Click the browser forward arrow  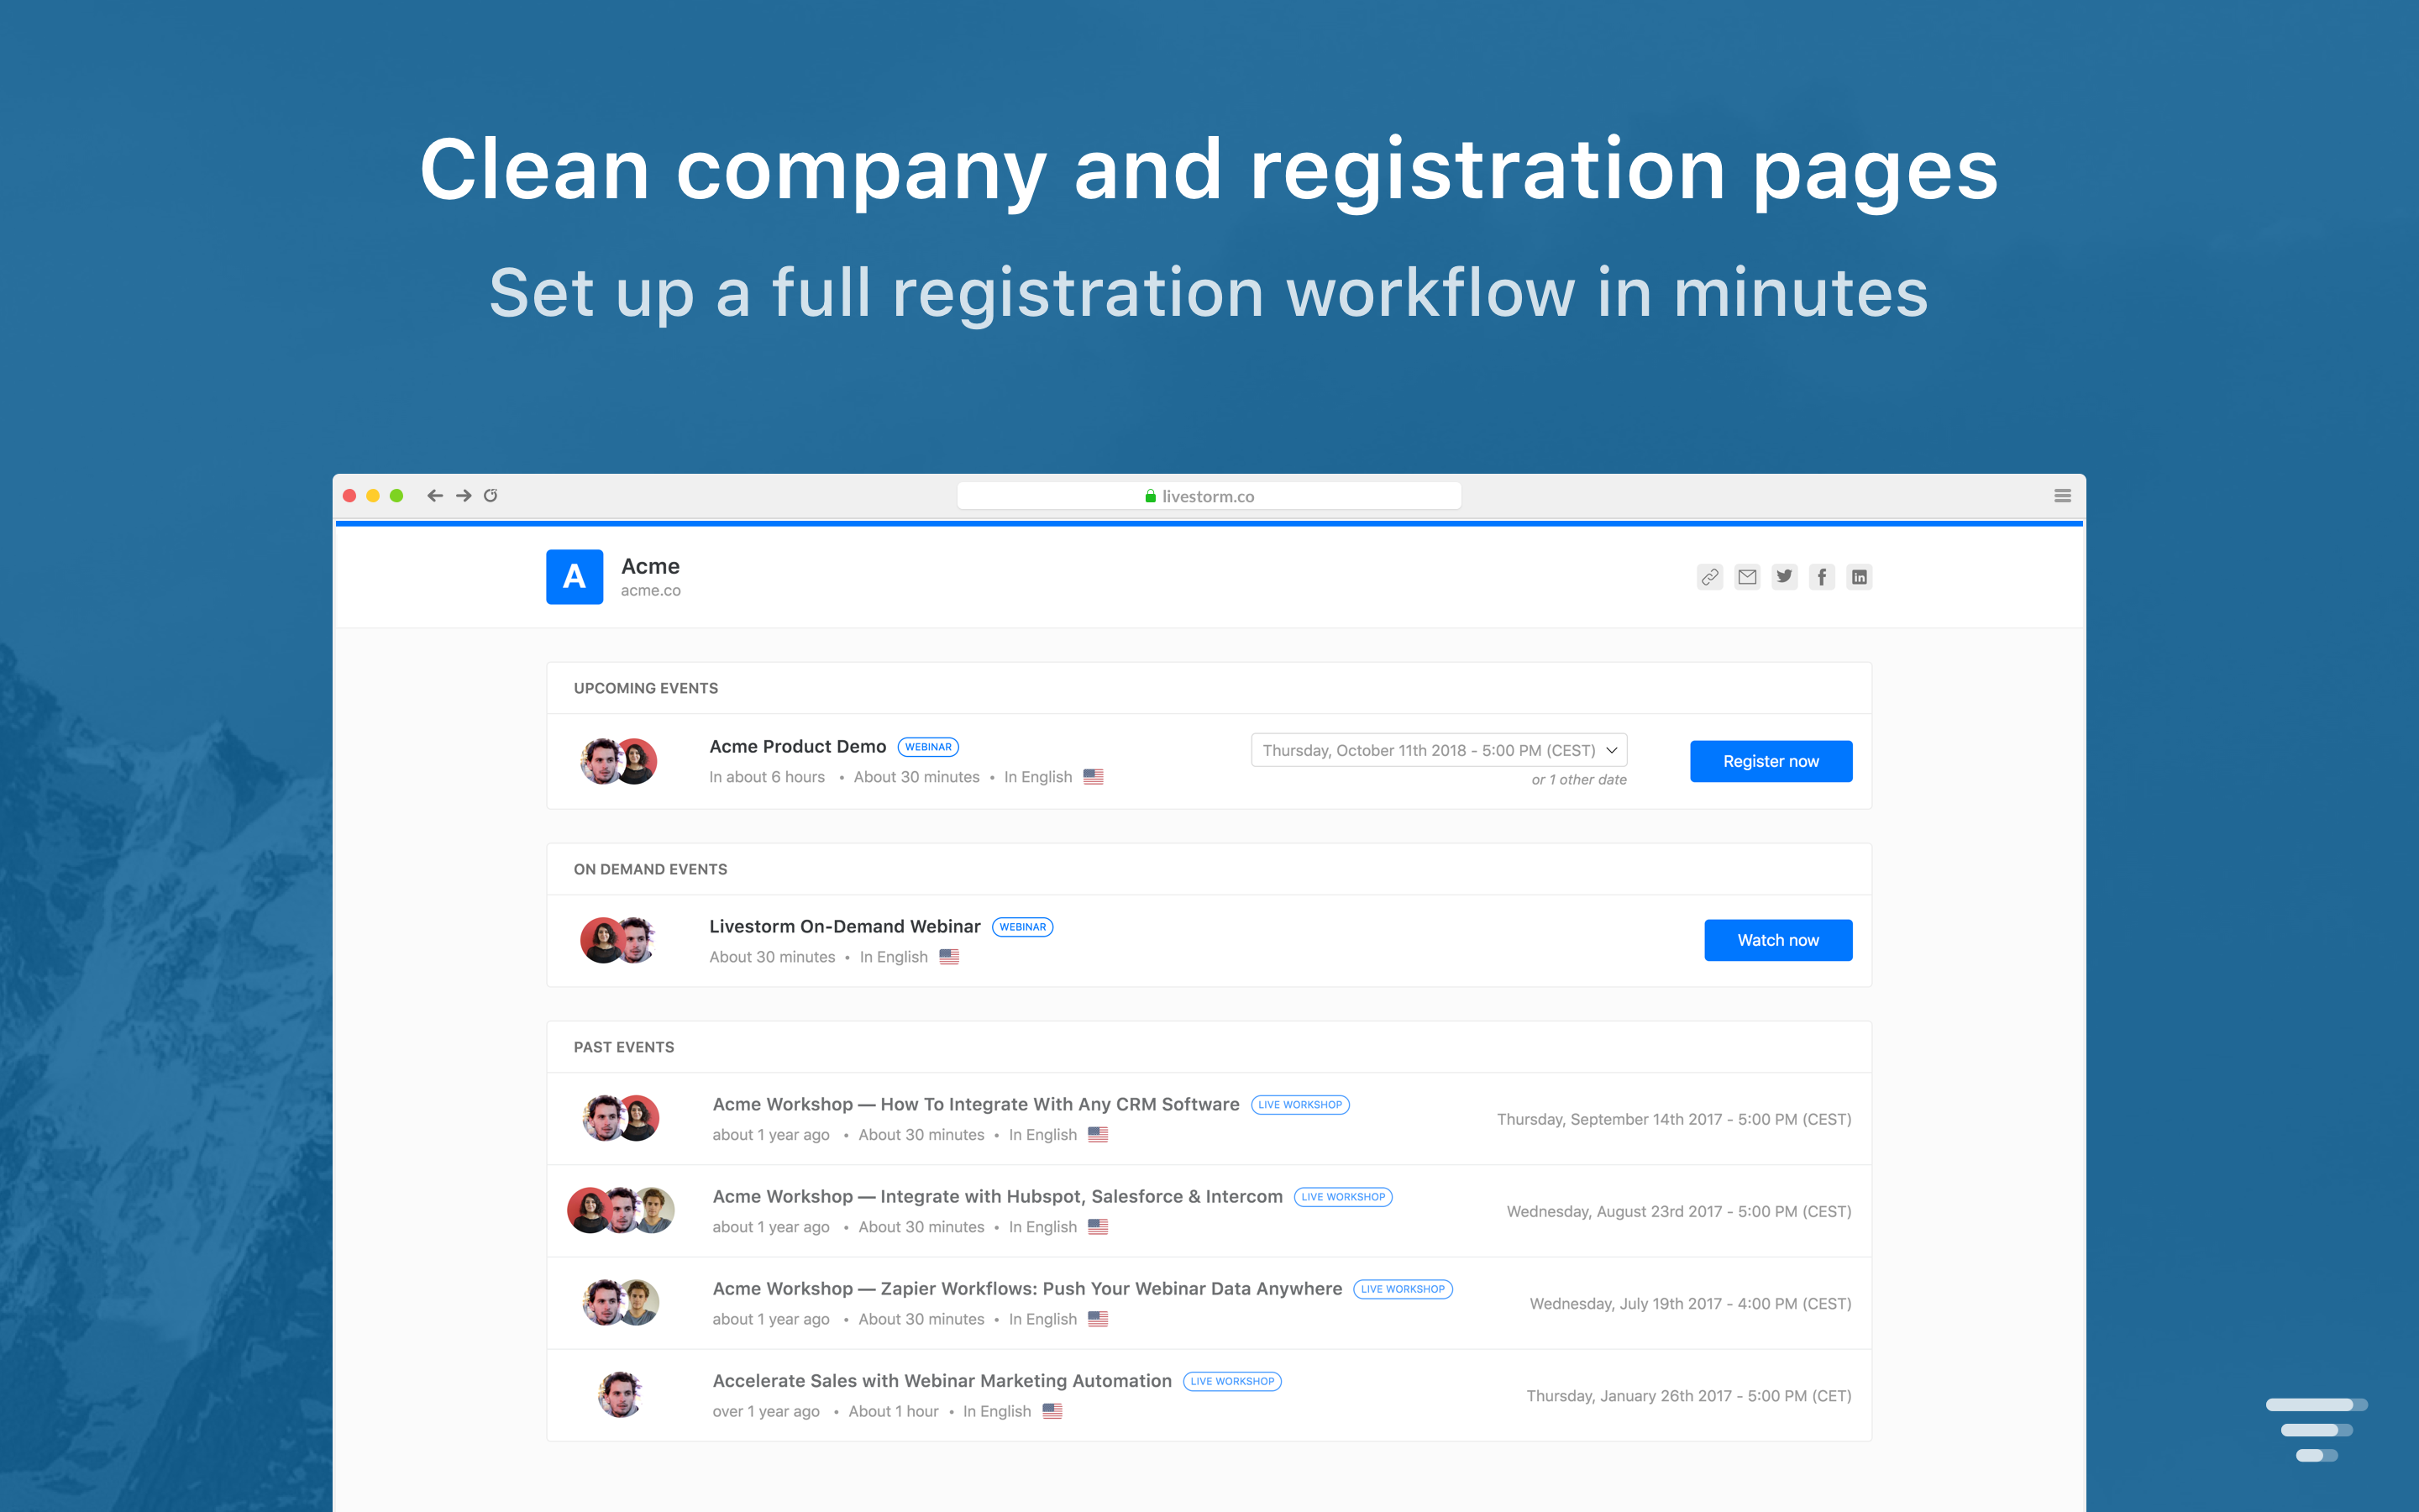[464, 496]
